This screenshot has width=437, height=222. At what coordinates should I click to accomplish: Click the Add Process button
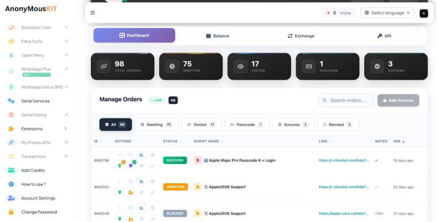(398, 100)
